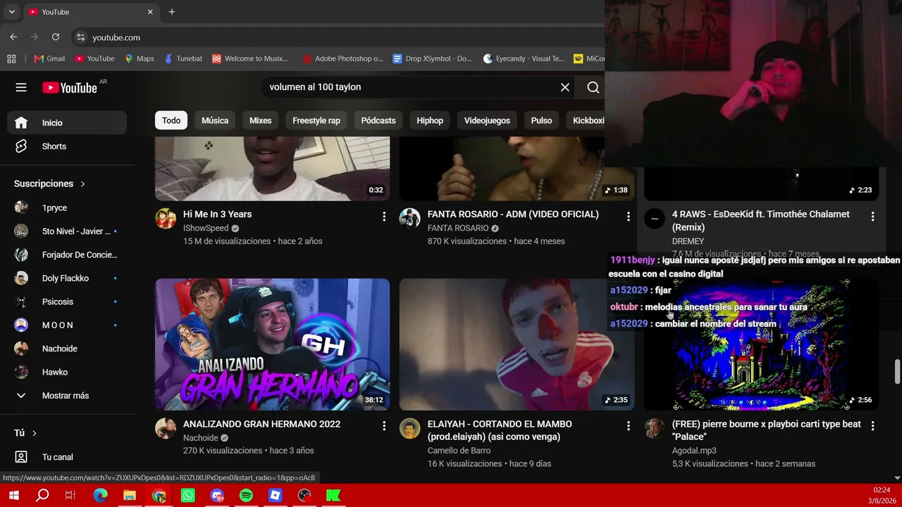Open the YouTube guide hamburger menu

point(21,87)
